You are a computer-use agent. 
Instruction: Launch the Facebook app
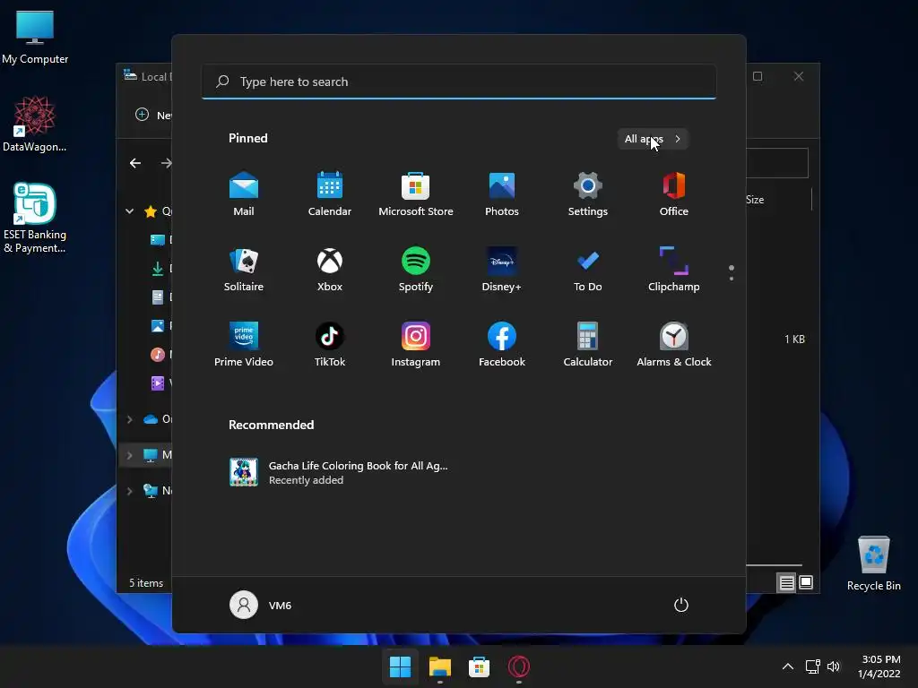[502, 345]
